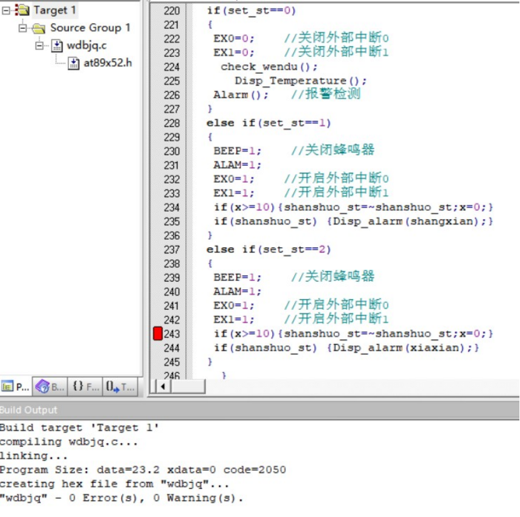
Task: Click the Build Output panel title
Action: point(29,410)
